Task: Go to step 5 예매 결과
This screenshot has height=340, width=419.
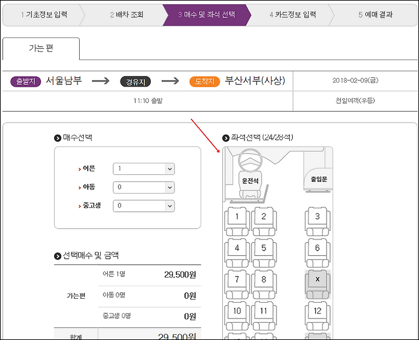Action: coord(375,15)
